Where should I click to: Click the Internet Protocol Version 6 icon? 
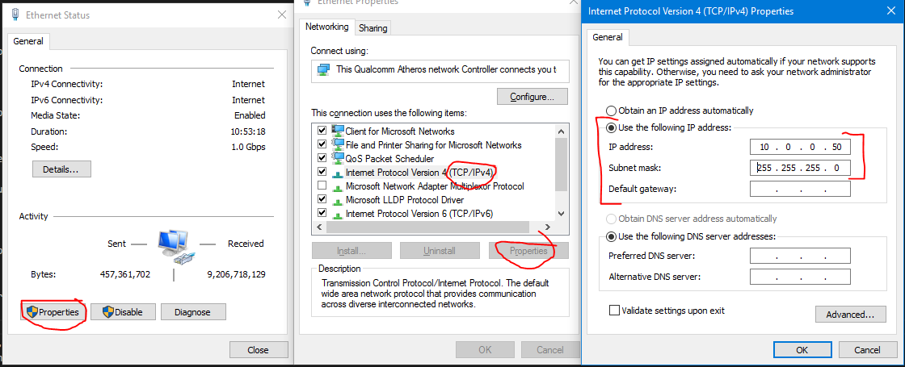click(x=338, y=213)
